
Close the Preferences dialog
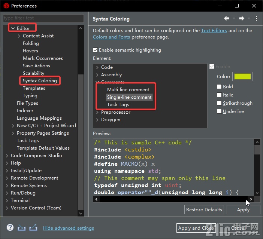tap(254, 6)
